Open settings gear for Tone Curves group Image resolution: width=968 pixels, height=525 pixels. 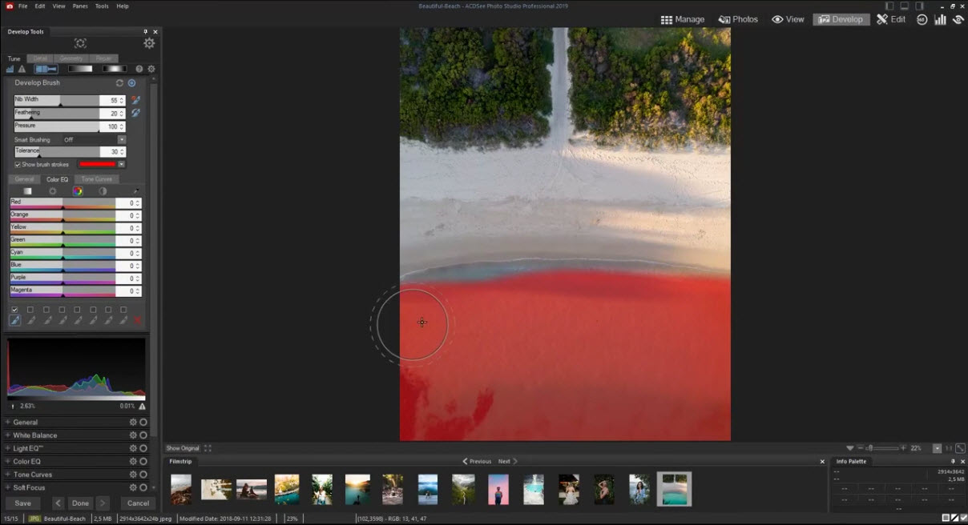(x=134, y=475)
